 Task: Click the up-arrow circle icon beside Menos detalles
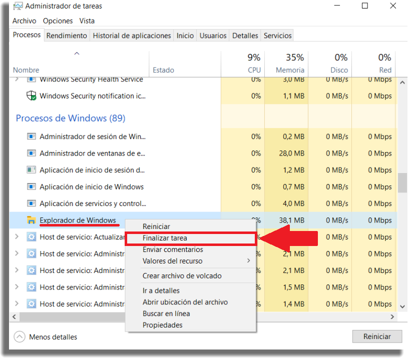[x=20, y=336]
